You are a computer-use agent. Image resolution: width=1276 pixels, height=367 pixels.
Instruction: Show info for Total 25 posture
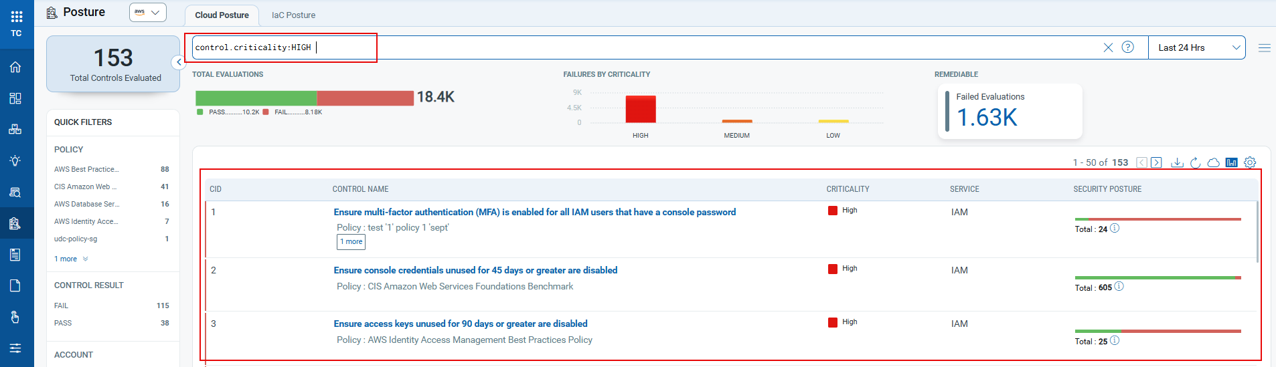(x=1115, y=340)
